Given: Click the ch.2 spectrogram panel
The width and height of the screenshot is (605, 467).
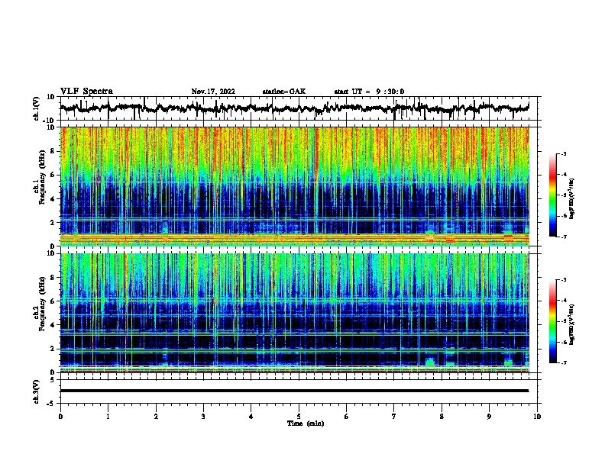Looking at the screenshot, I should tap(295, 313).
